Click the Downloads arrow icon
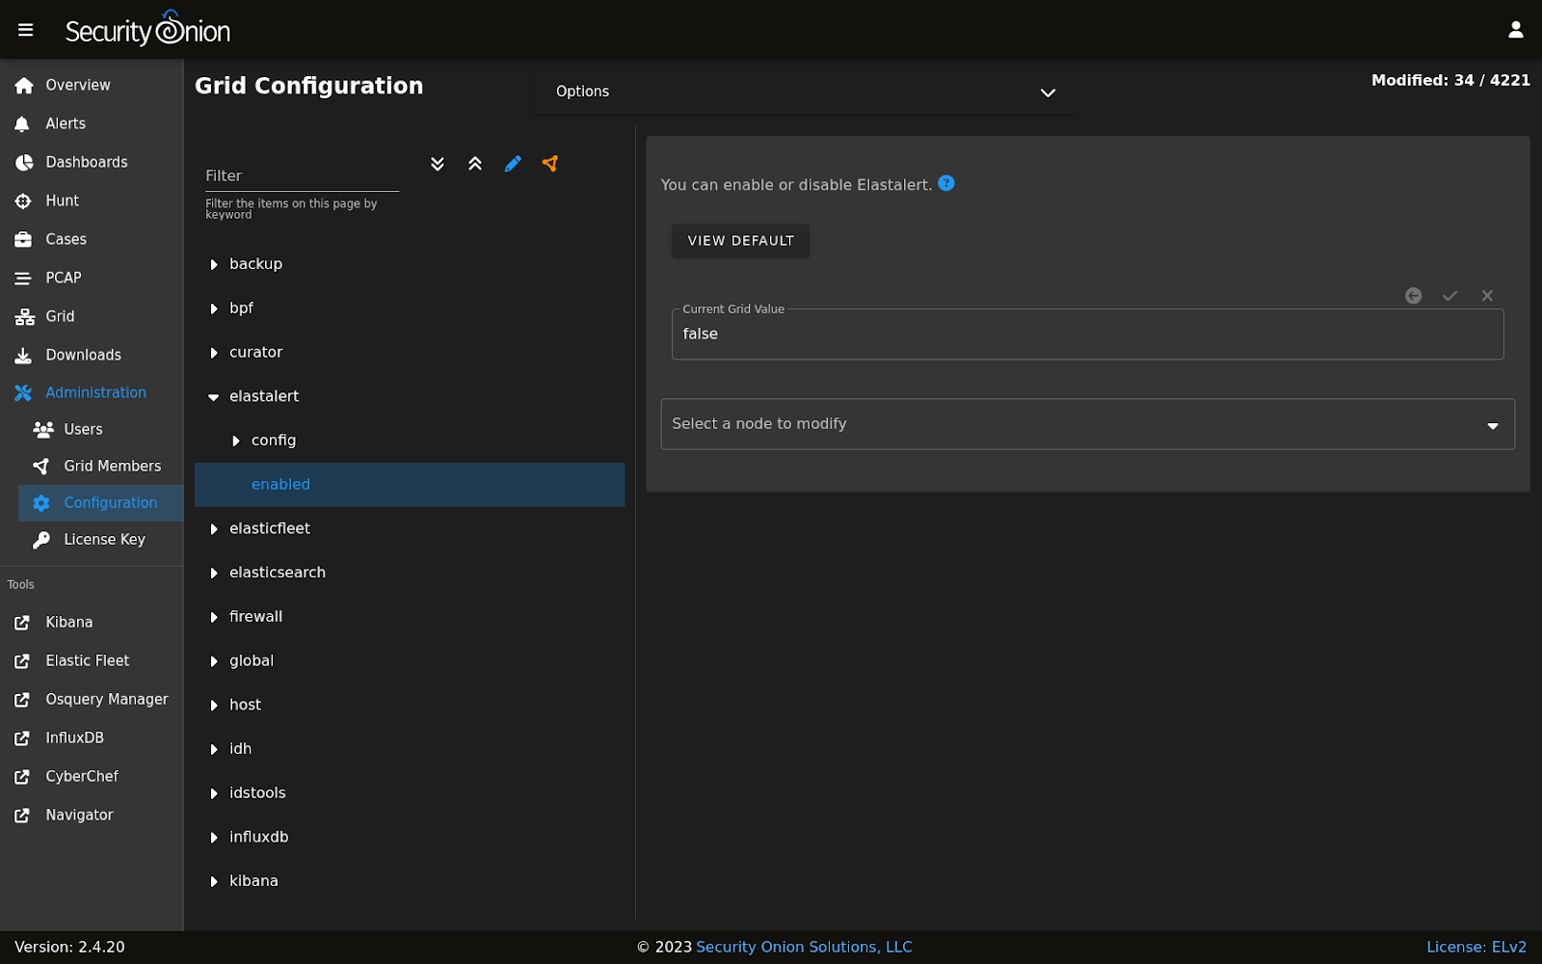Image resolution: width=1542 pixels, height=964 pixels. (23, 355)
